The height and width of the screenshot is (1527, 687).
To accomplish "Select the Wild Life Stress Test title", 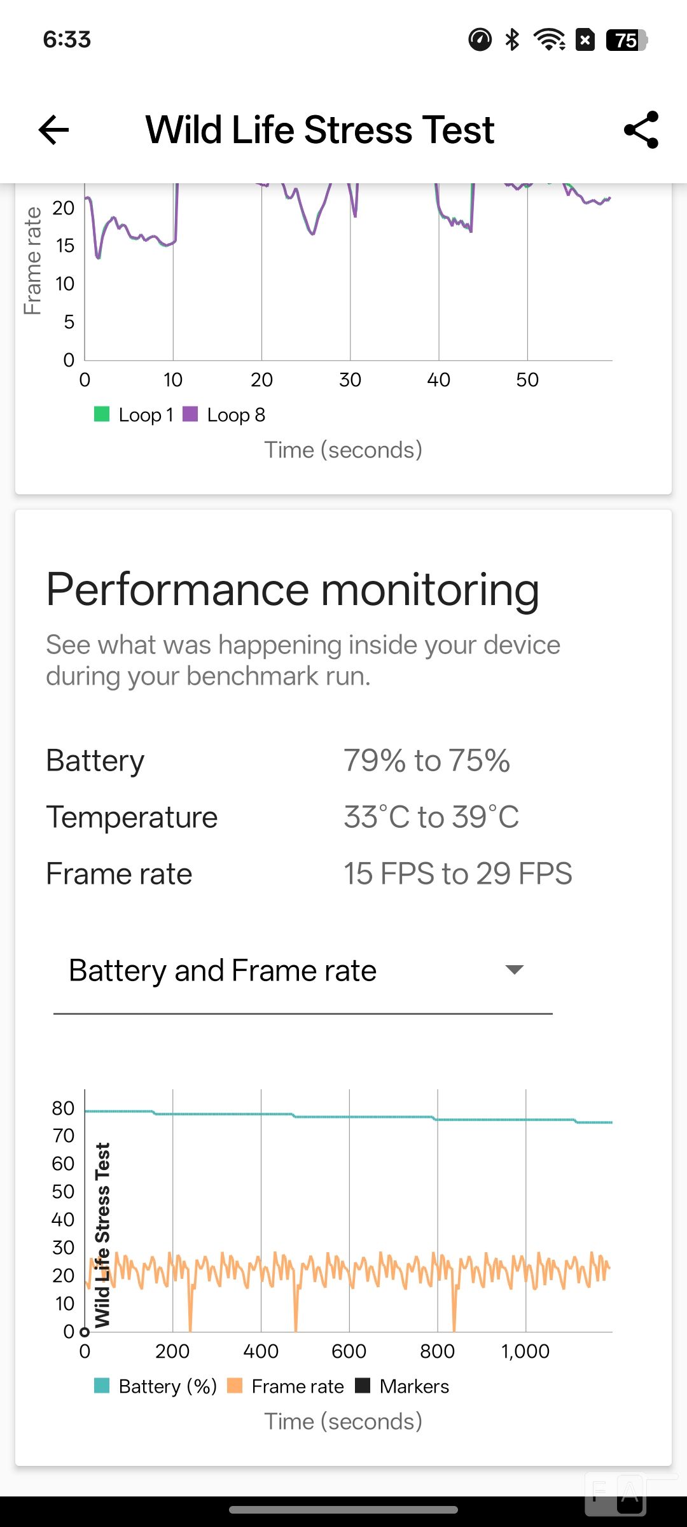I will (320, 130).
